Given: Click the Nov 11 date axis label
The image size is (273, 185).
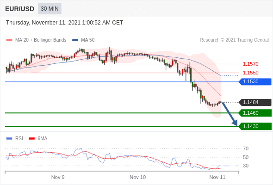Looking at the screenshot, I should [x=217, y=177].
